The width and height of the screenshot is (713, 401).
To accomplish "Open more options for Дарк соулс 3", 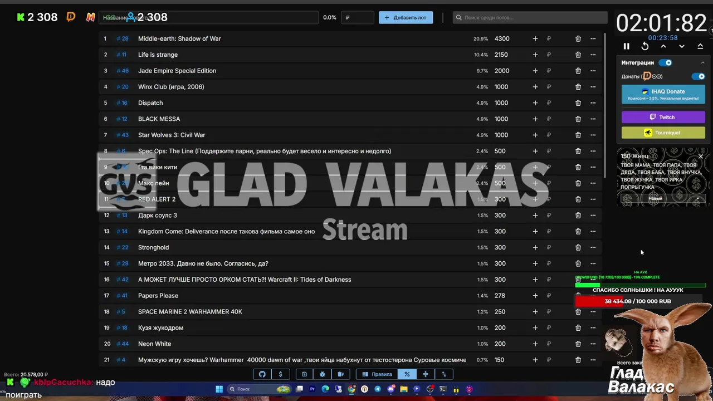I will click(593, 215).
